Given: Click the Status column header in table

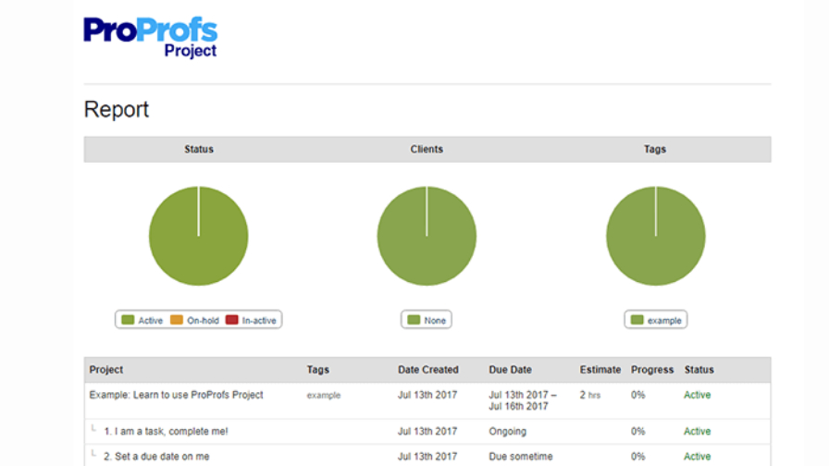Looking at the screenshot, I should pyautogui.click(x=699, y=369).
